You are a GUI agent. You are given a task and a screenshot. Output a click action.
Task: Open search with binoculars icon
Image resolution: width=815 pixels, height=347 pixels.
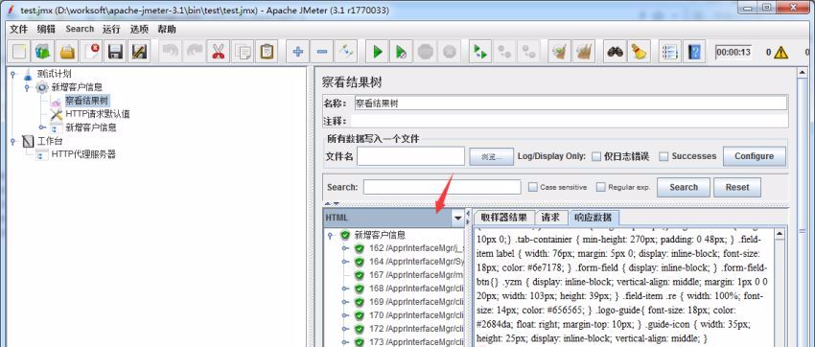tap(616, 52)
